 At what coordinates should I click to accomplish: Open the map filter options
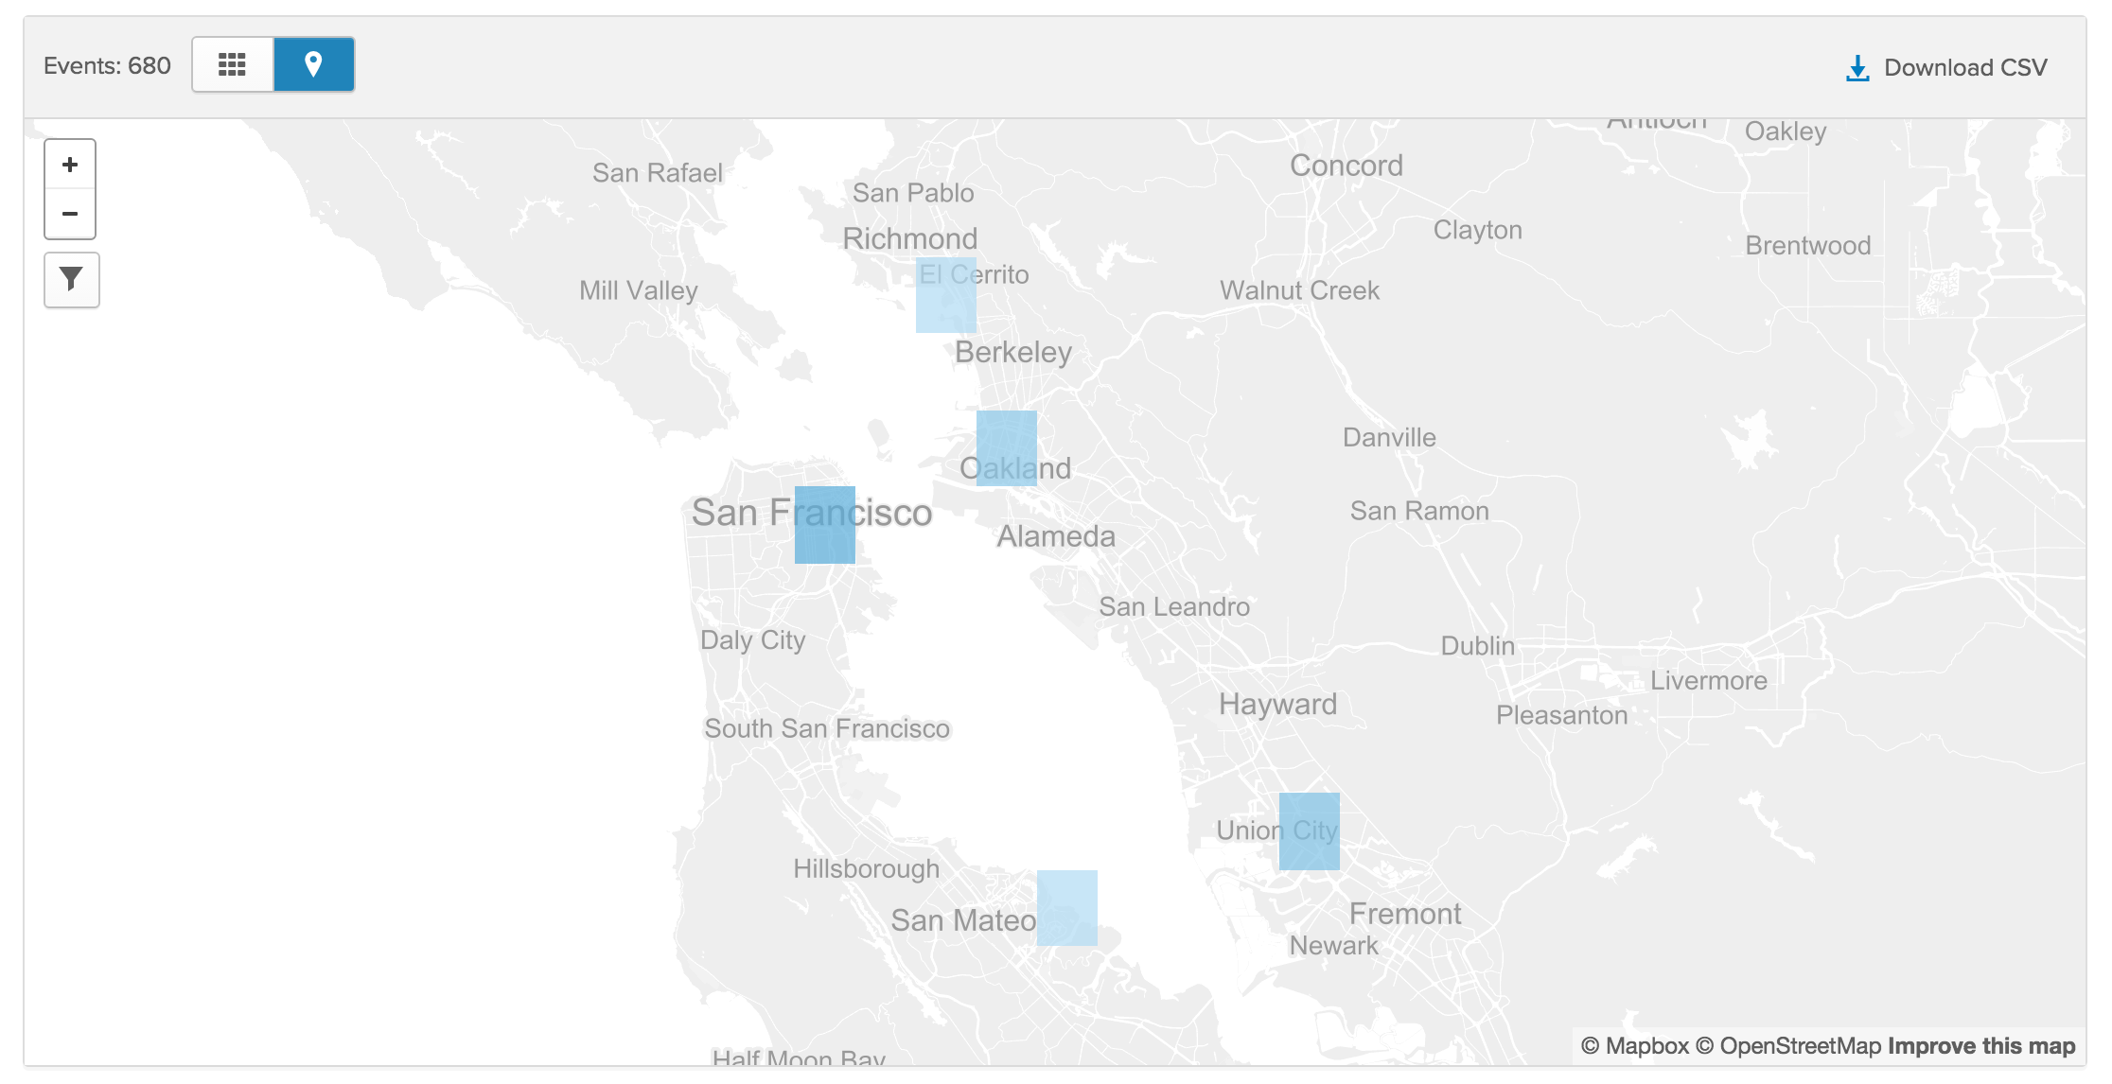coord(70,280)
